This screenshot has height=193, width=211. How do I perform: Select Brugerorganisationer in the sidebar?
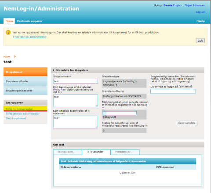(25, 91)
